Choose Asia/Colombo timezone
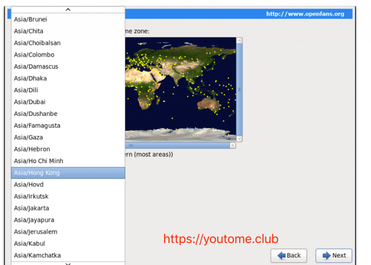 click(68, 55)
